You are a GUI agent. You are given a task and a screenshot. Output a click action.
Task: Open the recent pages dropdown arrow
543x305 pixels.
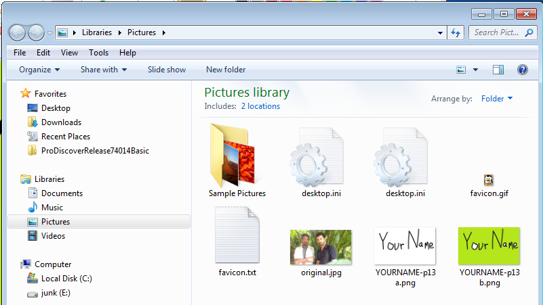[50, 33]
